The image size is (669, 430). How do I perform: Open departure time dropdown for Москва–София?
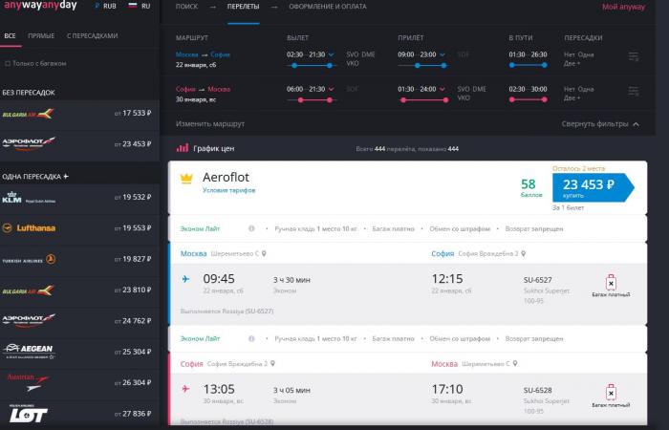[331, 54]
